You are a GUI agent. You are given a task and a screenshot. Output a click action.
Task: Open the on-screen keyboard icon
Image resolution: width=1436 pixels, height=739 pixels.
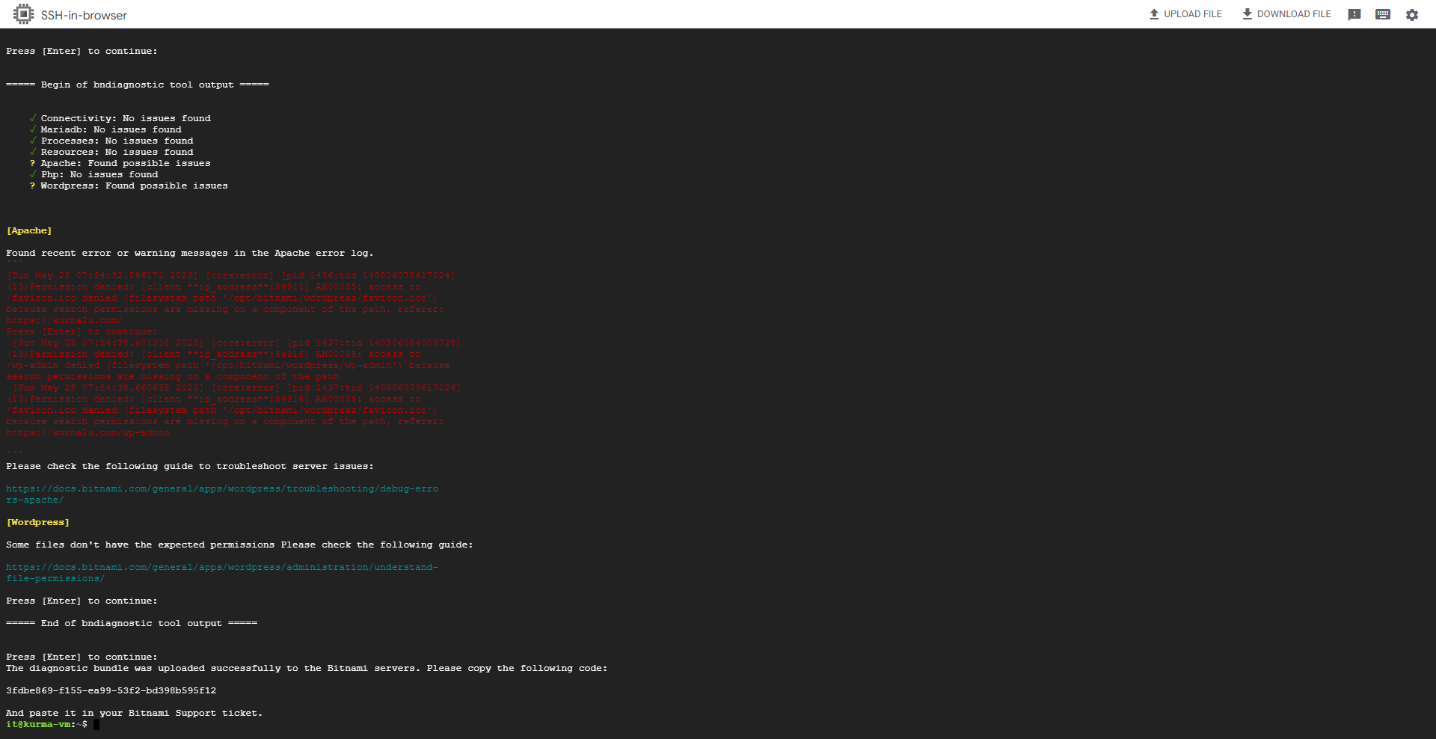(x=1382, y=14)
